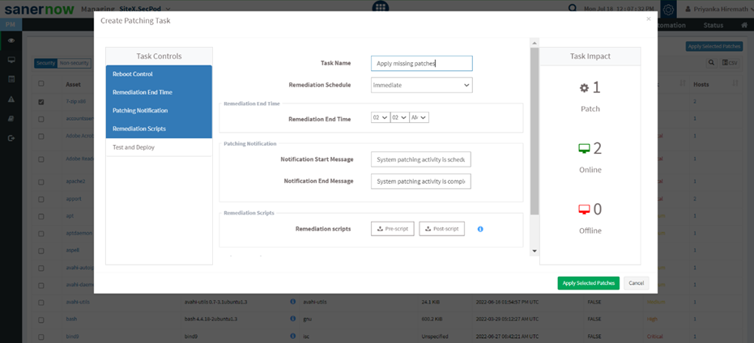This screenshot has height=343, width=754.
Task: Cancel the patching task dialog
Action: tap(637, 283)
